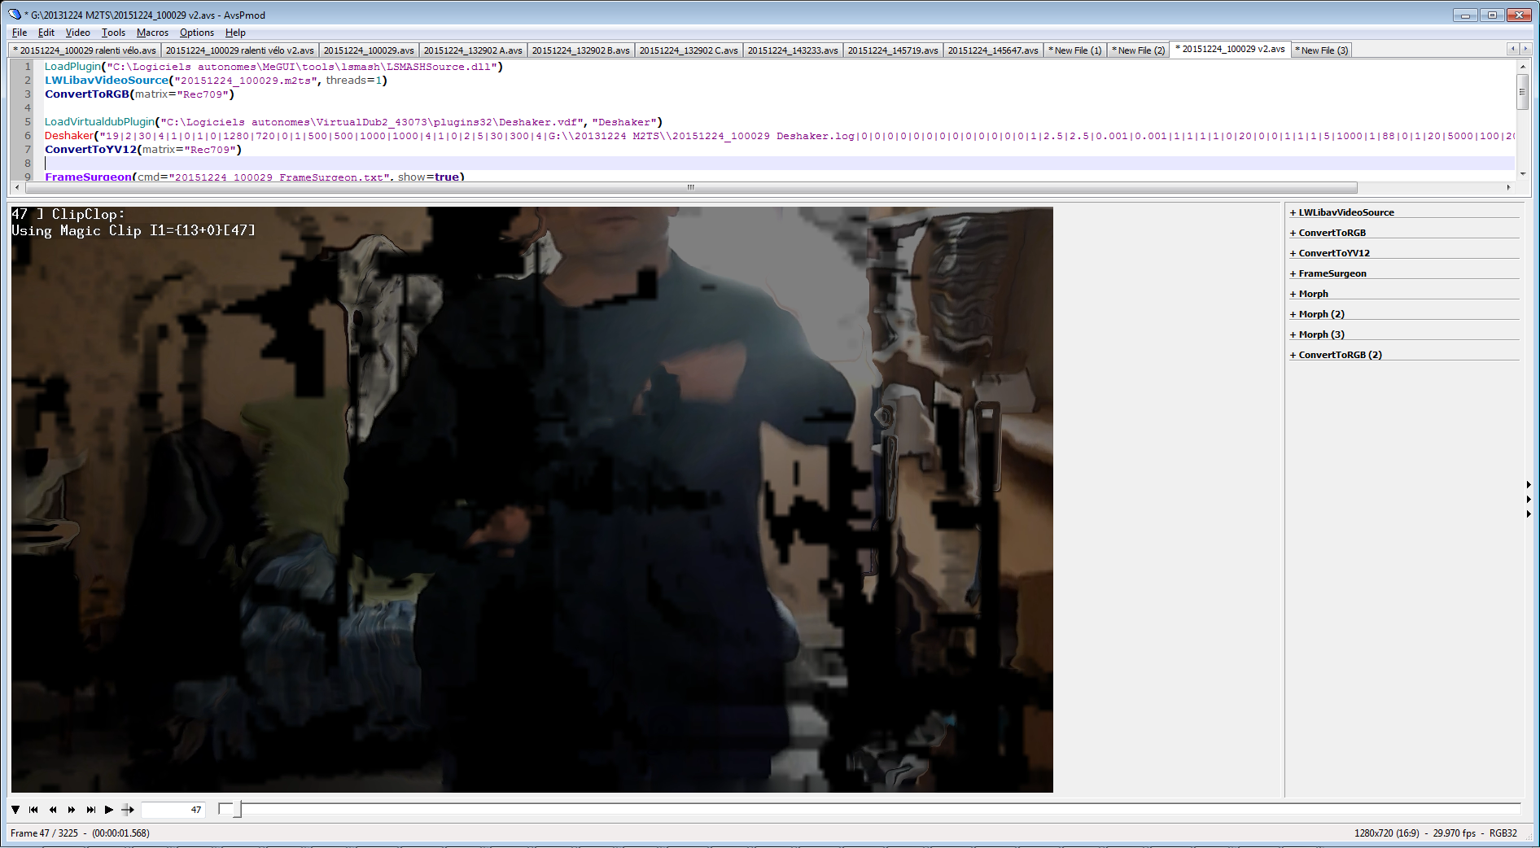Click the editor vertical scrollbar up arrow

(1522, 67)
